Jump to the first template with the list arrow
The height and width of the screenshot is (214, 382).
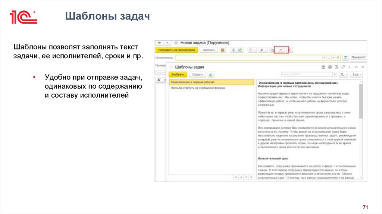coord(236,177)
